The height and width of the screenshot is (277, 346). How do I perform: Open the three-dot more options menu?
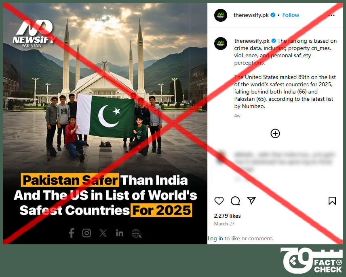(331, 15)
